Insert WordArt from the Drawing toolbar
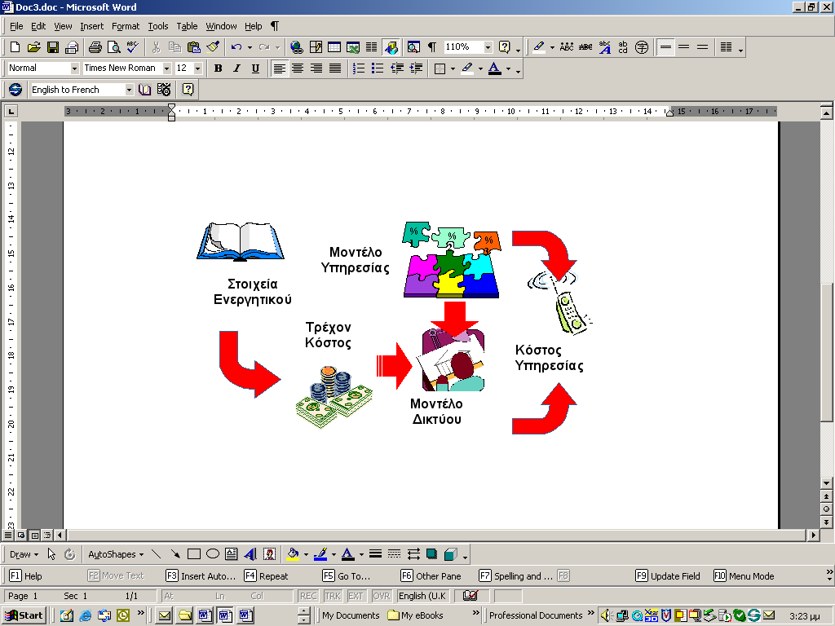This screenshot has height=626, width=835. (250, 554)
